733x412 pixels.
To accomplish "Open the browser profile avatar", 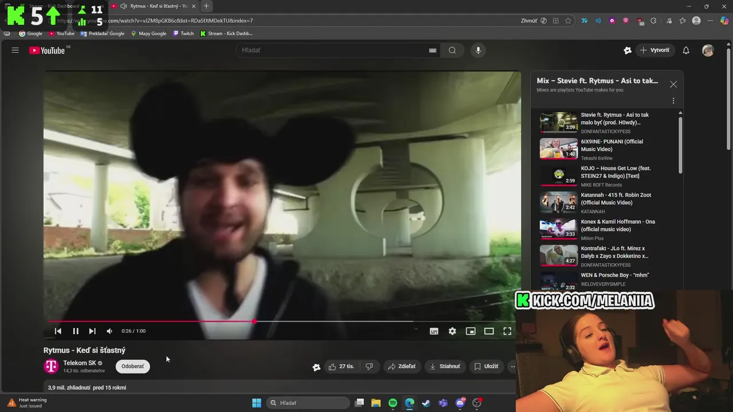I will [696, 21].
